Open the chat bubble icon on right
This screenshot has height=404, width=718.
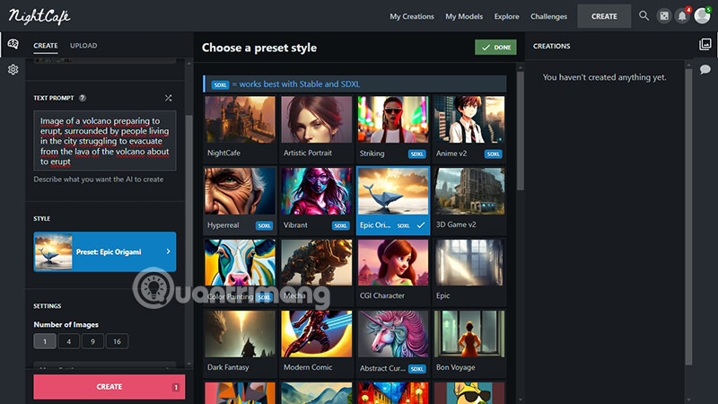click(x=705, y=70)
